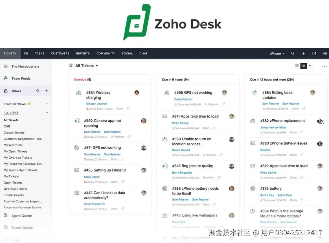Click the phone icon on ticket #442
Viewport: 329px width, 243px height.
tap(77, 193)
